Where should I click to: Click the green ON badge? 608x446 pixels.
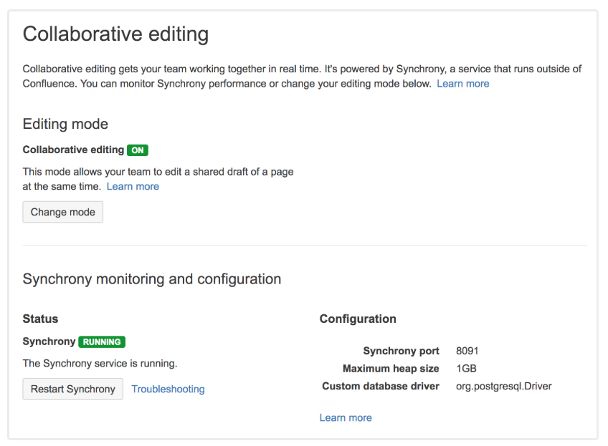tap(138, 150)
